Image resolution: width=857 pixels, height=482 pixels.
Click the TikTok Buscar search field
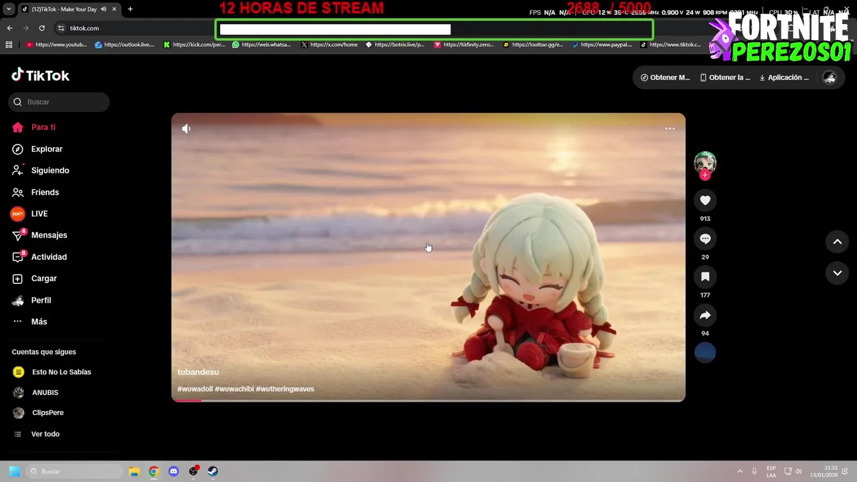click(x=59, y=102)
